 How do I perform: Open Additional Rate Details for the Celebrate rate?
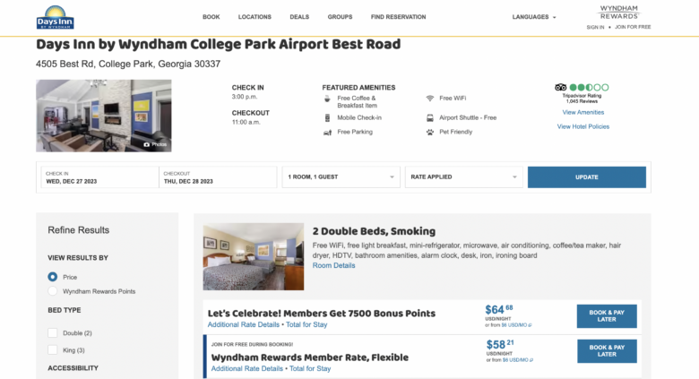pos(244,324)
